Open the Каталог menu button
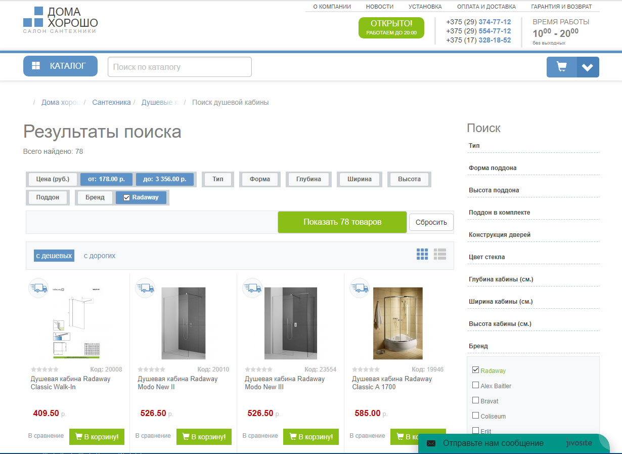The width and height of the screenshot is (622, 454). point(60,66)
